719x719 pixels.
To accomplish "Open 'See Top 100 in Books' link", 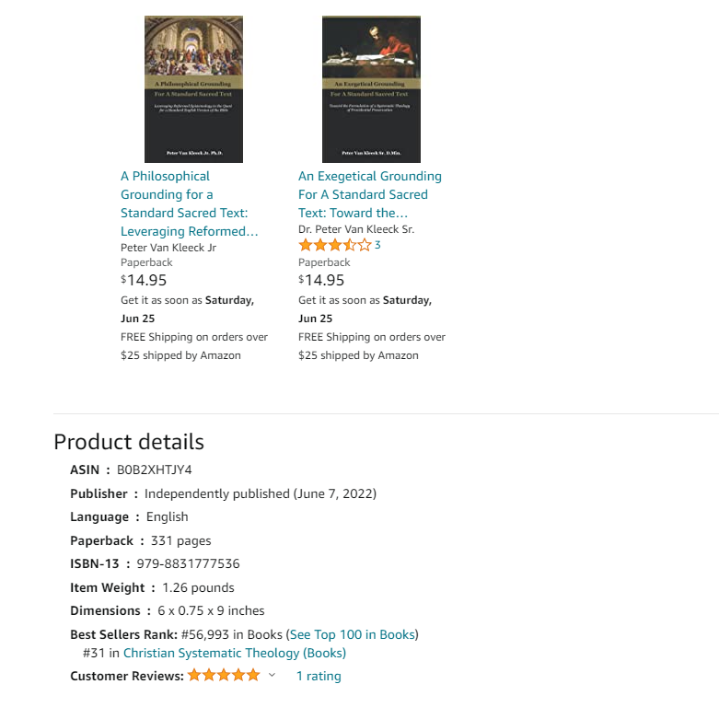I will 353,634.
